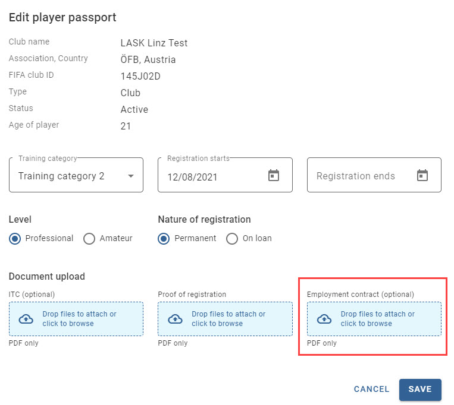Click the ITC upload cloud icon
The image size is (454, 405).
[26, 319]
